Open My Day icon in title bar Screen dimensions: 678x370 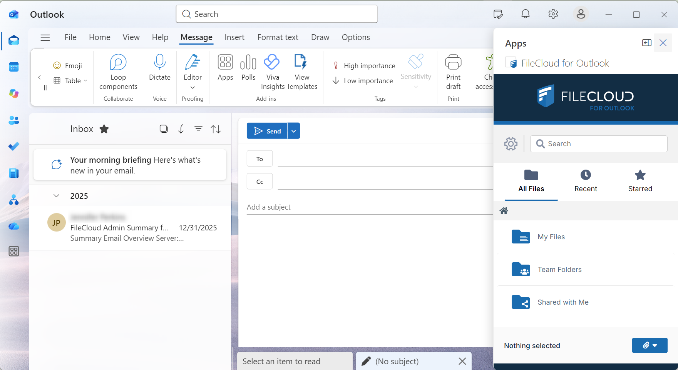pyautogui.click(x=498, y=14)
